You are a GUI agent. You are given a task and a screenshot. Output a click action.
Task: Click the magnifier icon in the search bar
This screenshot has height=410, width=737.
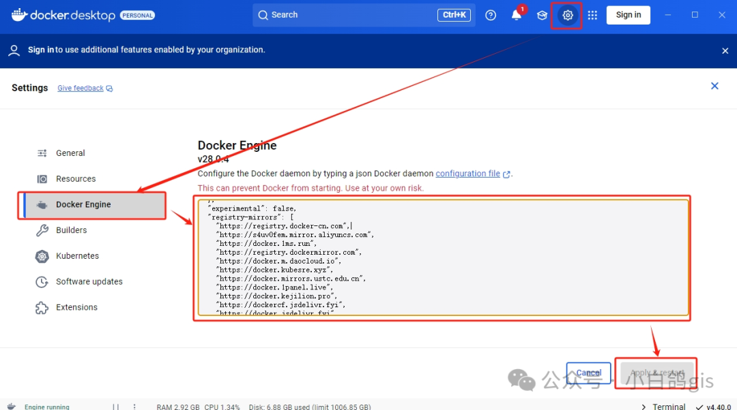pos(263,15)
